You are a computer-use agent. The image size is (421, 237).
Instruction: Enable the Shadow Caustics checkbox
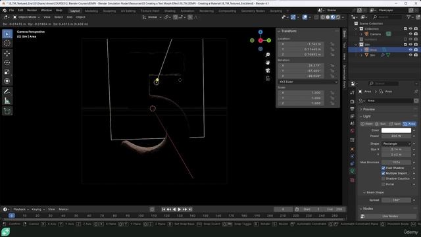coord(383,178)
